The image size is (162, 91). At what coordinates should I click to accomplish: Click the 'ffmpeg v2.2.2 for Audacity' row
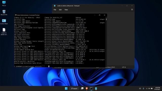[x=59, y=17]
